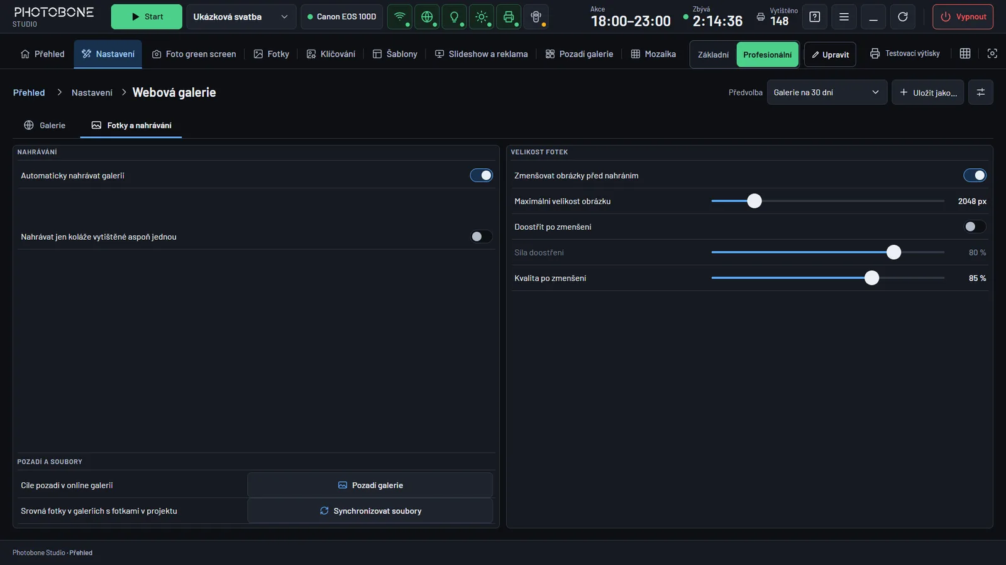Click the Wi-Fi status icon
This screenshot has width=1006, height=565.
400,17
